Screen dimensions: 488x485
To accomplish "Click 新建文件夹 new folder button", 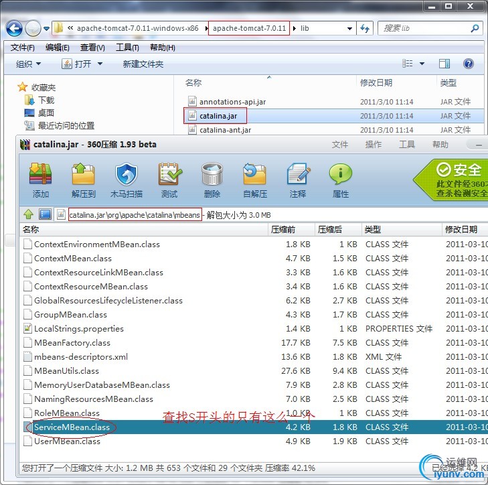I will (x=143, y=64).
